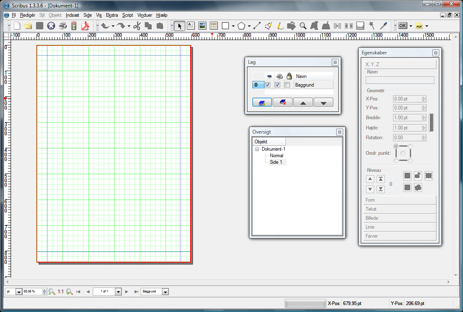Select Side 1 in the Oversigt tree

tap(276, 162)
